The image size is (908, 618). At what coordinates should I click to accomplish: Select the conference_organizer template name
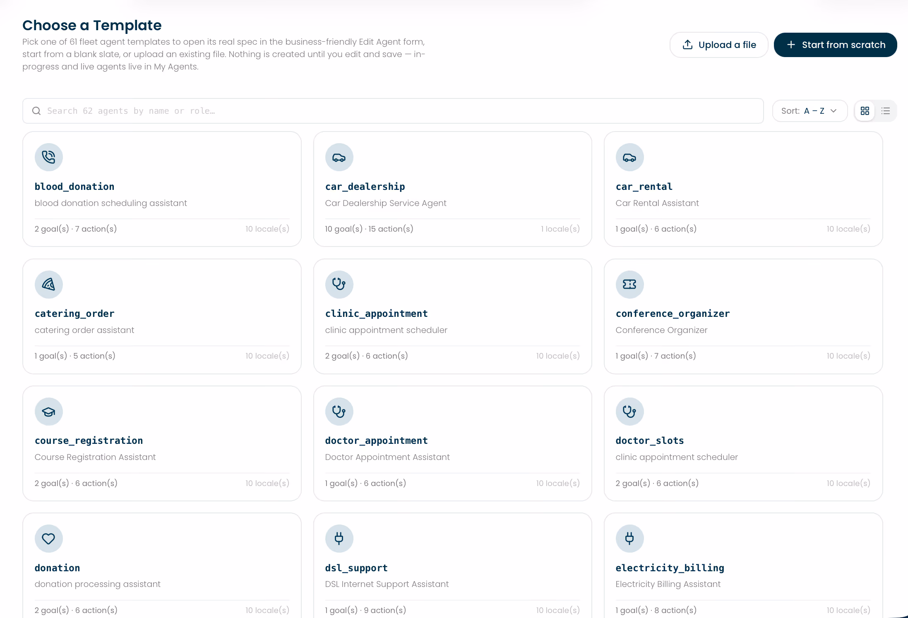[x=673, y=314]
